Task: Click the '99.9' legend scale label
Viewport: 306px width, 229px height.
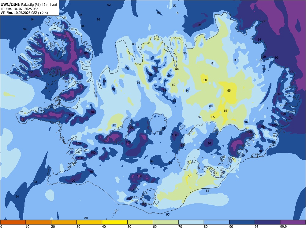Action: [283, 227]
